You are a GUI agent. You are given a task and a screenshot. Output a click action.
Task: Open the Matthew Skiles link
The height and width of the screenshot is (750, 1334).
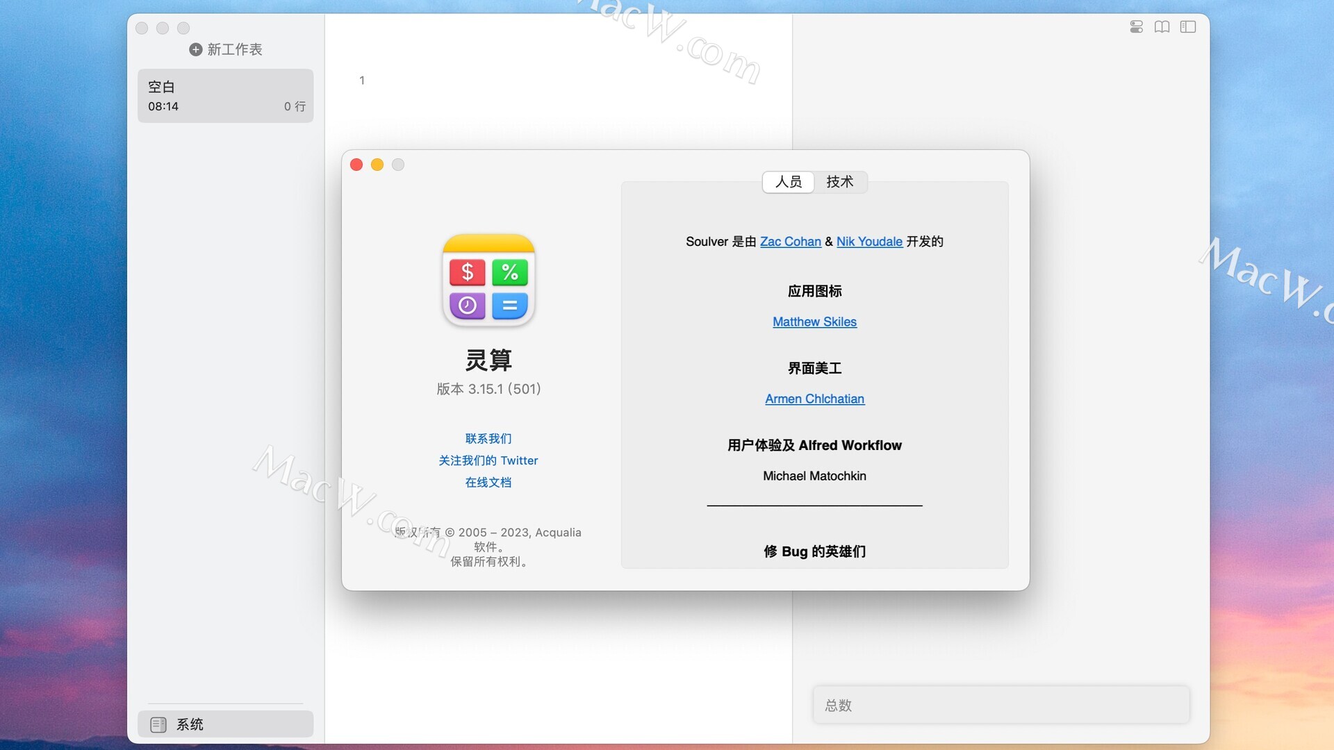point(814,322)
